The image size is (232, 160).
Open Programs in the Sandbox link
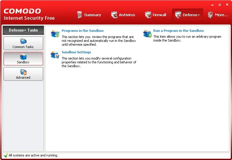(83, 31)
